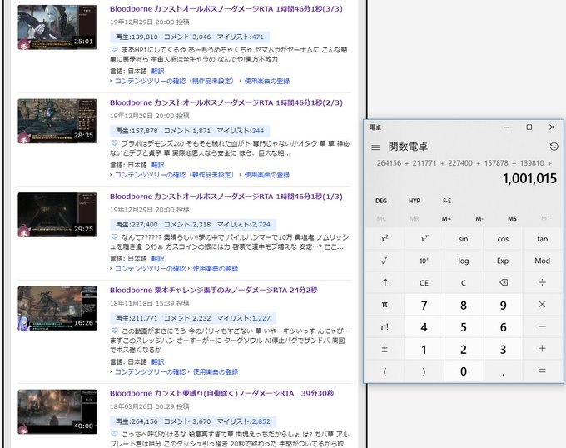Screen dimensions: 566x448
Task: Click the minus operator key
Action: coord(542,327)
